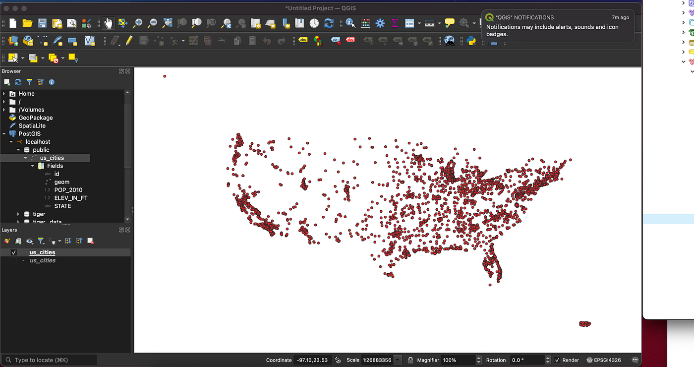The image size is (694, 367).
Task: Save the project with the floppy disk icon
Action: pos(42,23)
